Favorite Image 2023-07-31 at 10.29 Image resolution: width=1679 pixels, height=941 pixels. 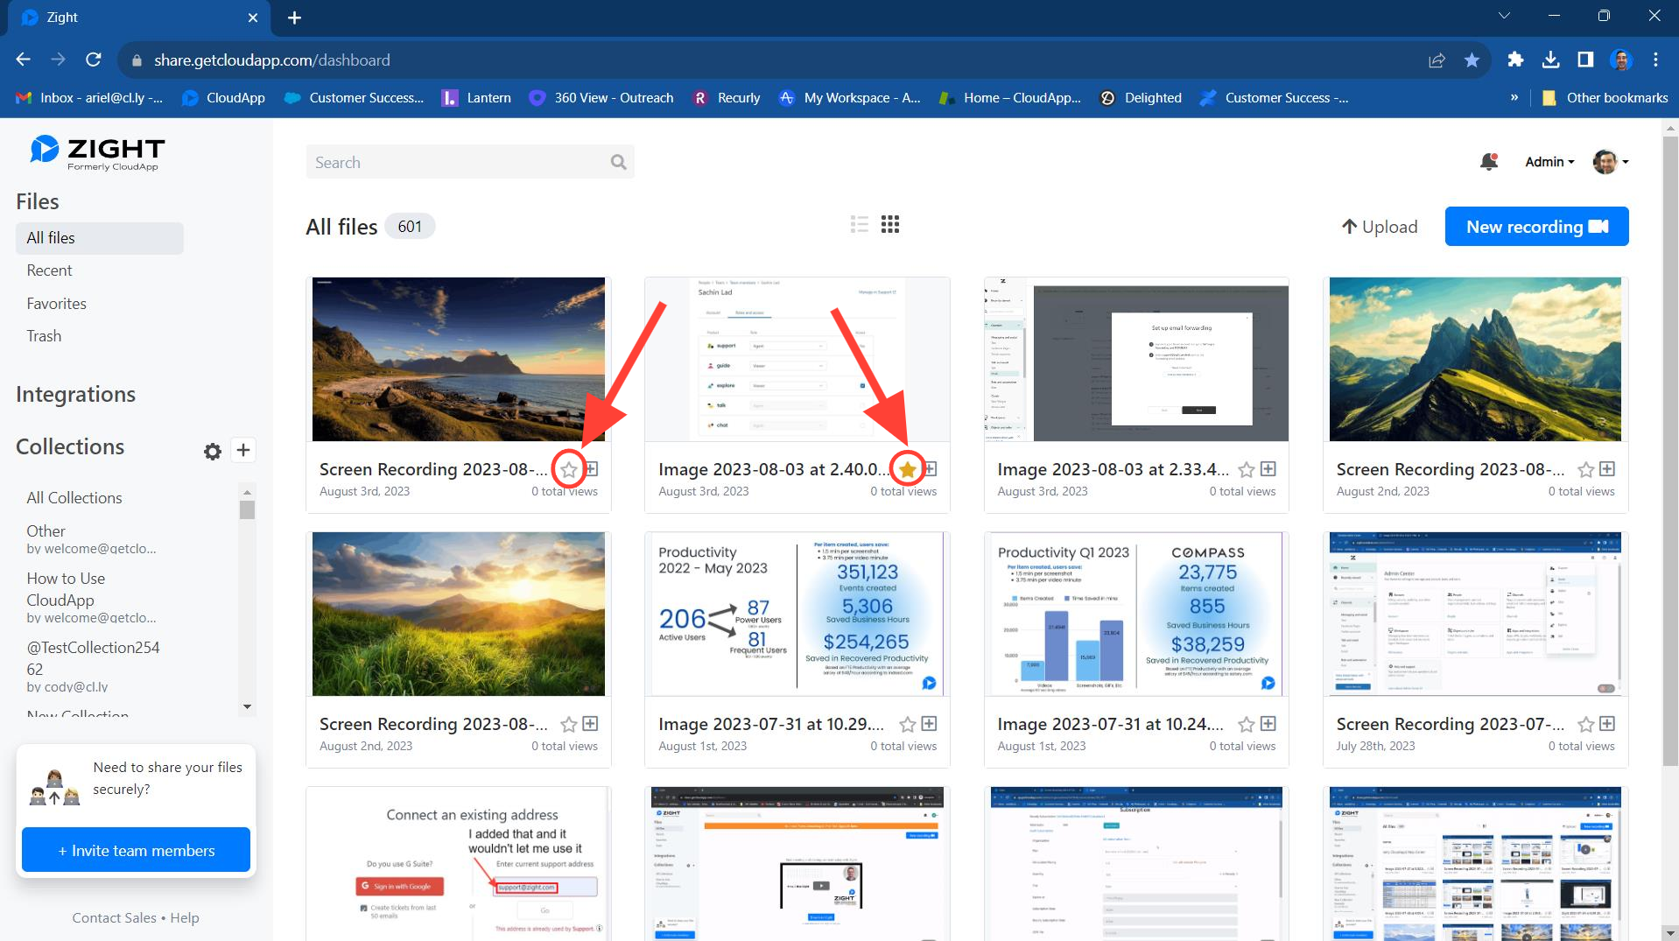pos(908,725)
